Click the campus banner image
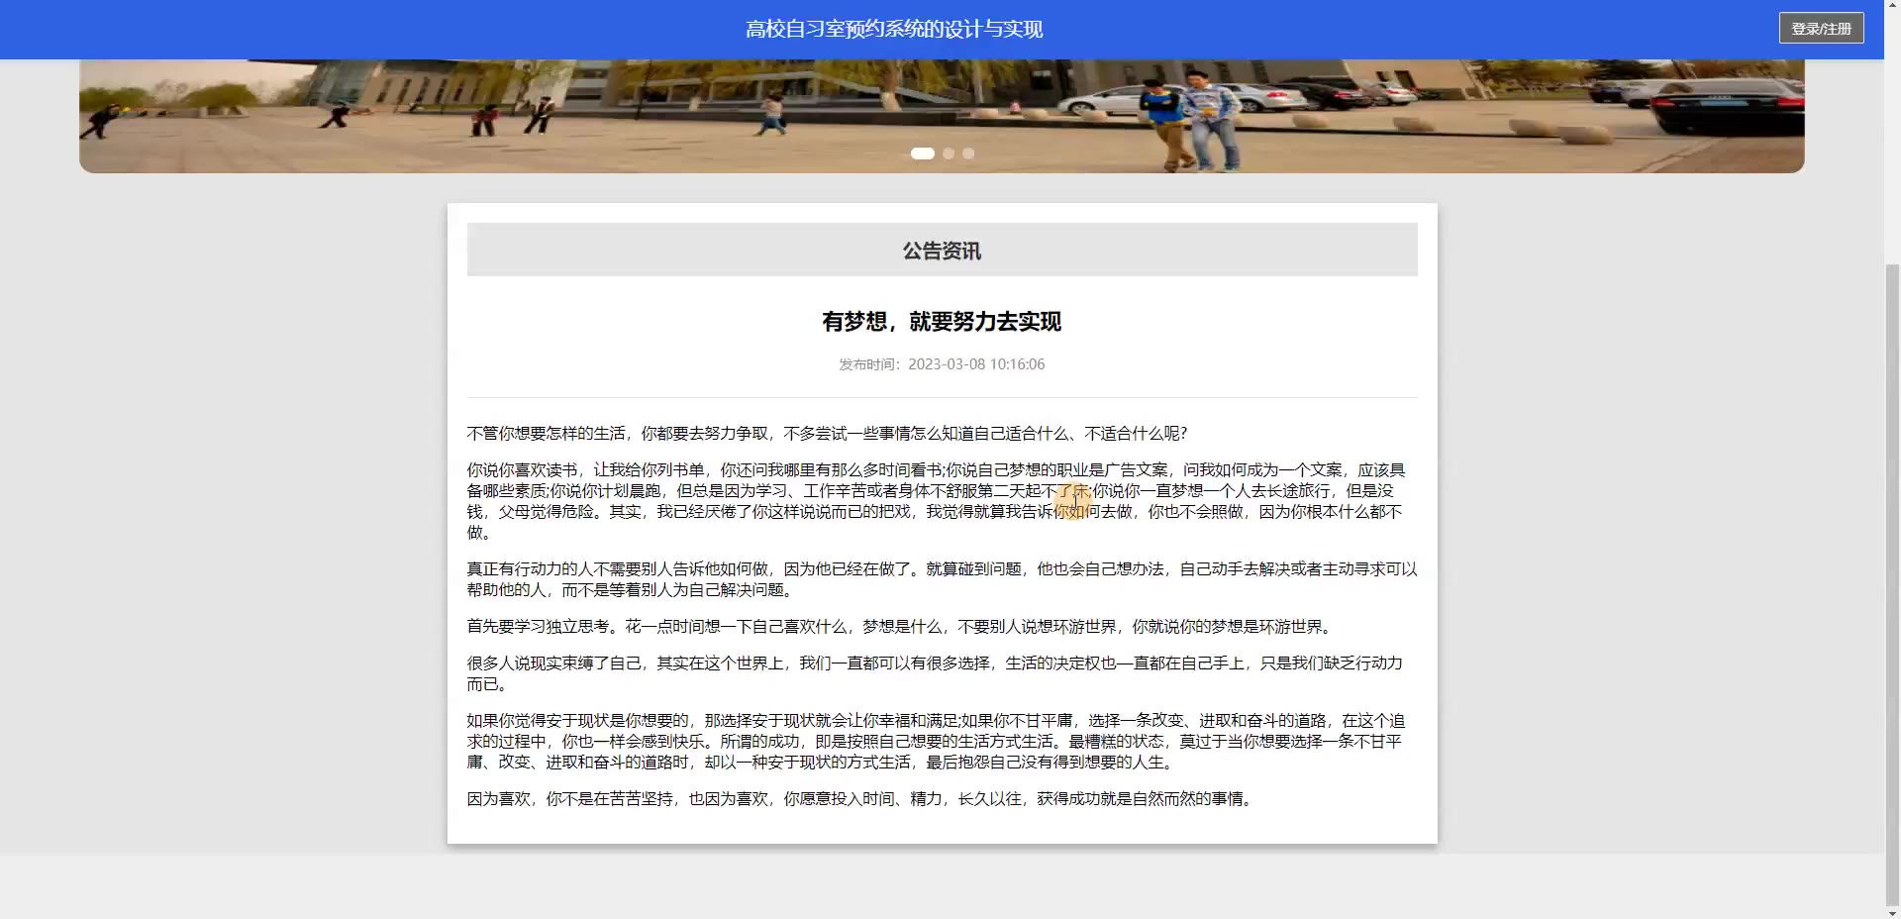The width and height of the screenshot is (1901, 919). tap(942, 116)
